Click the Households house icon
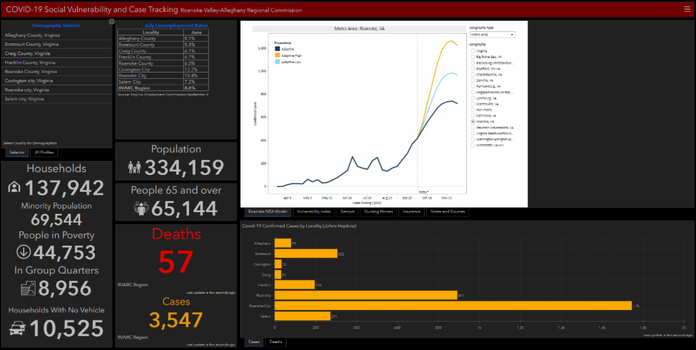 pos(13,188)
